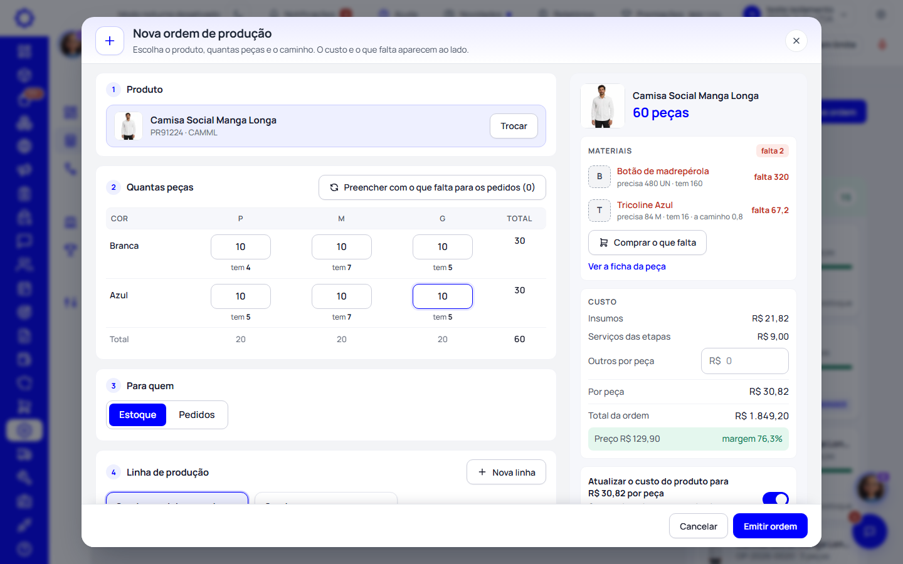Click the plus icon in Nova linha

pyautogui.click(x=482, y=472)
